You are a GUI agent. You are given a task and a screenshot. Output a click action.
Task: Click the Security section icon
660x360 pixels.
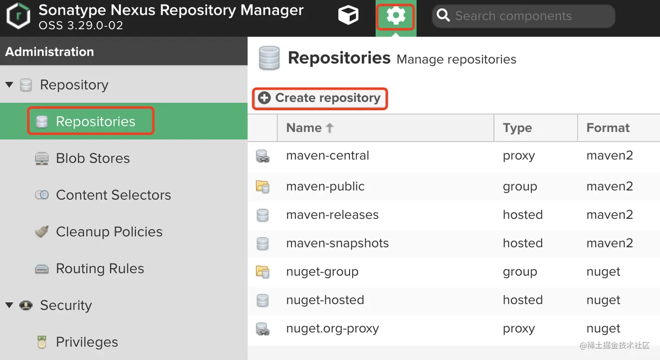click(x=26, y=305)
